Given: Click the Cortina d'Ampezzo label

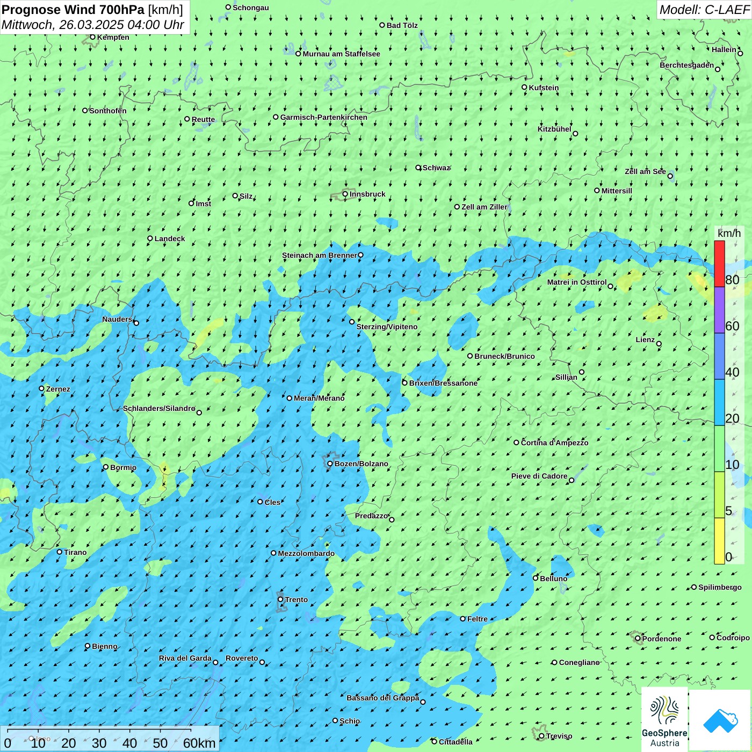Looking at the screenshot, I should point(554,443).
